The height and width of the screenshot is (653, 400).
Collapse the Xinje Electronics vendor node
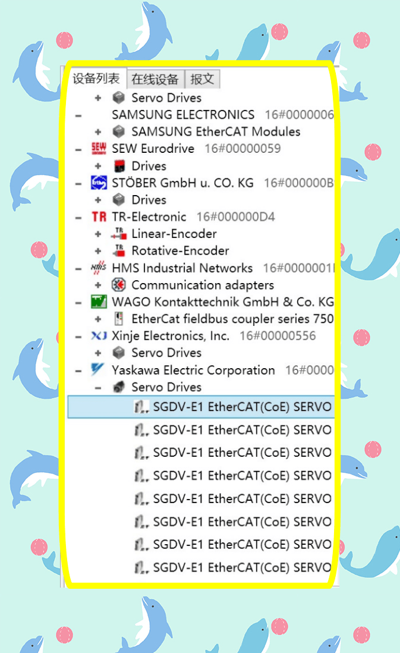[x=78, y=337]
